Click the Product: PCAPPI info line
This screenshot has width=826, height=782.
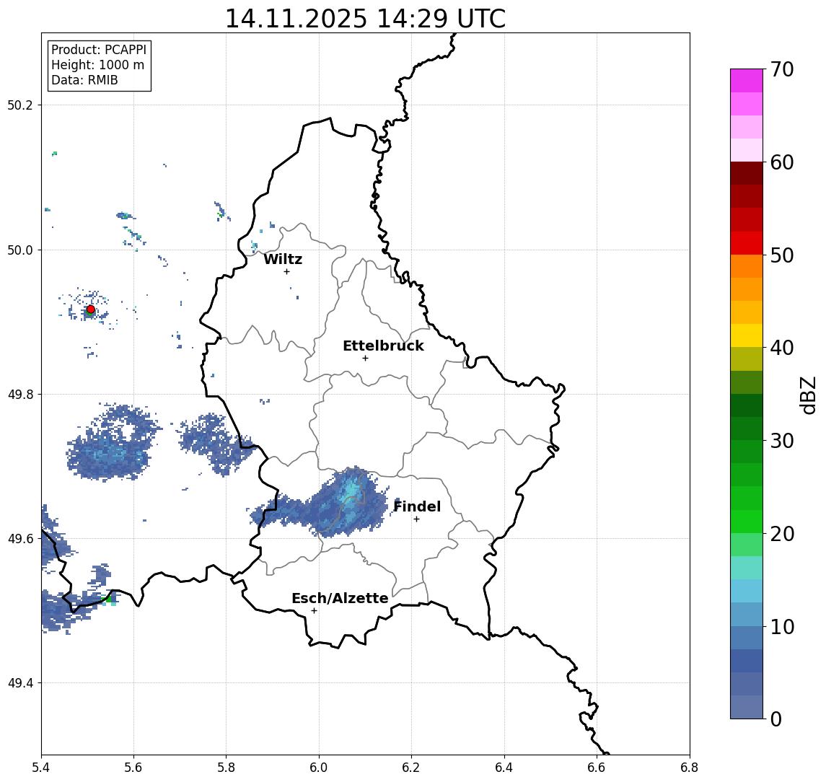click(99, 50)
